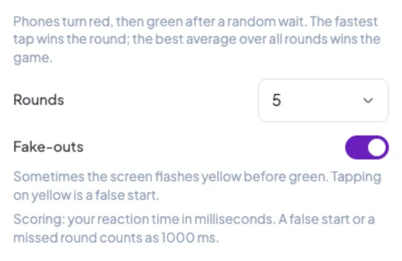Click the Fake-outs label text
Screen dimensions: 402x261
(x=48, y=147)
